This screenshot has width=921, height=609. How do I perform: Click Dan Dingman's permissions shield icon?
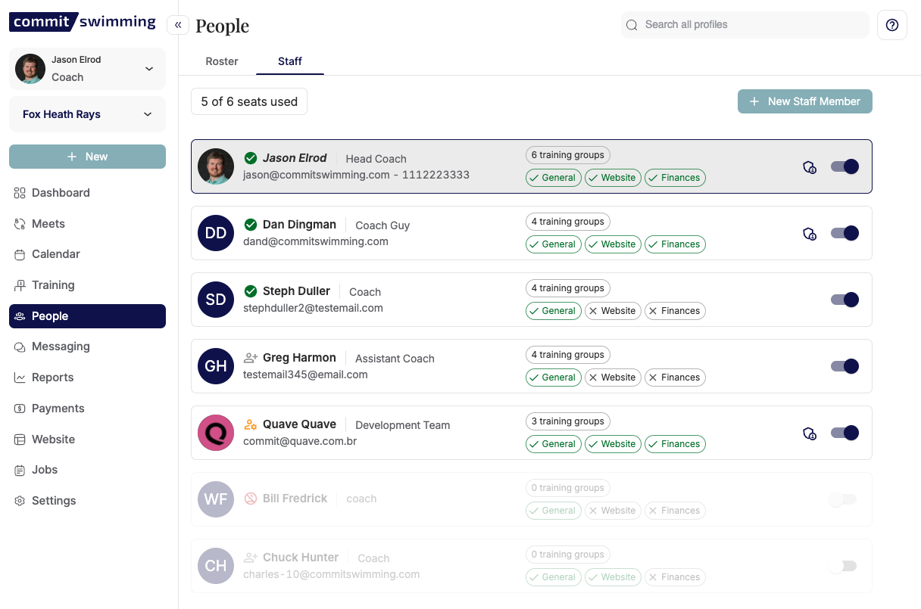[810, 234]
